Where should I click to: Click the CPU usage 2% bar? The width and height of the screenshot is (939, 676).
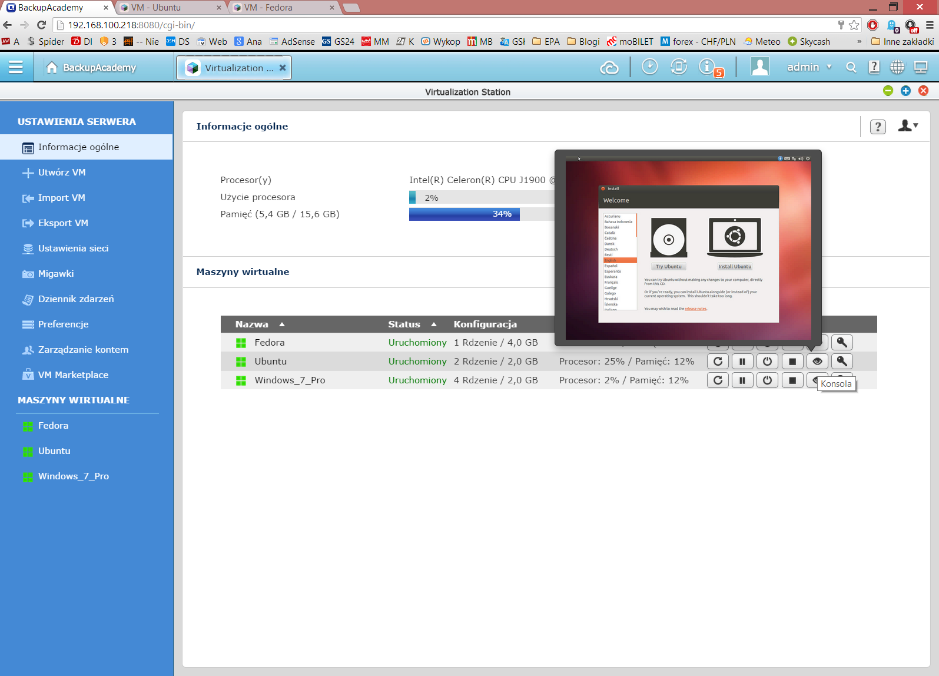pyautogui.click(x=482, y=197)
